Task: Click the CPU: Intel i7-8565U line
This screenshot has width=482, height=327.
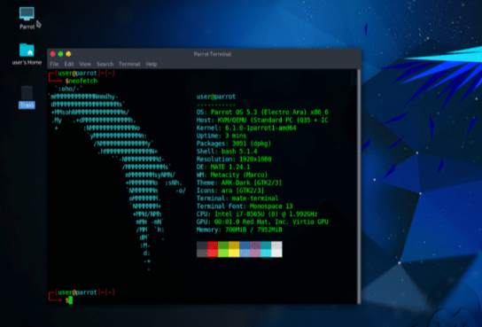Action: pos(257,214)
